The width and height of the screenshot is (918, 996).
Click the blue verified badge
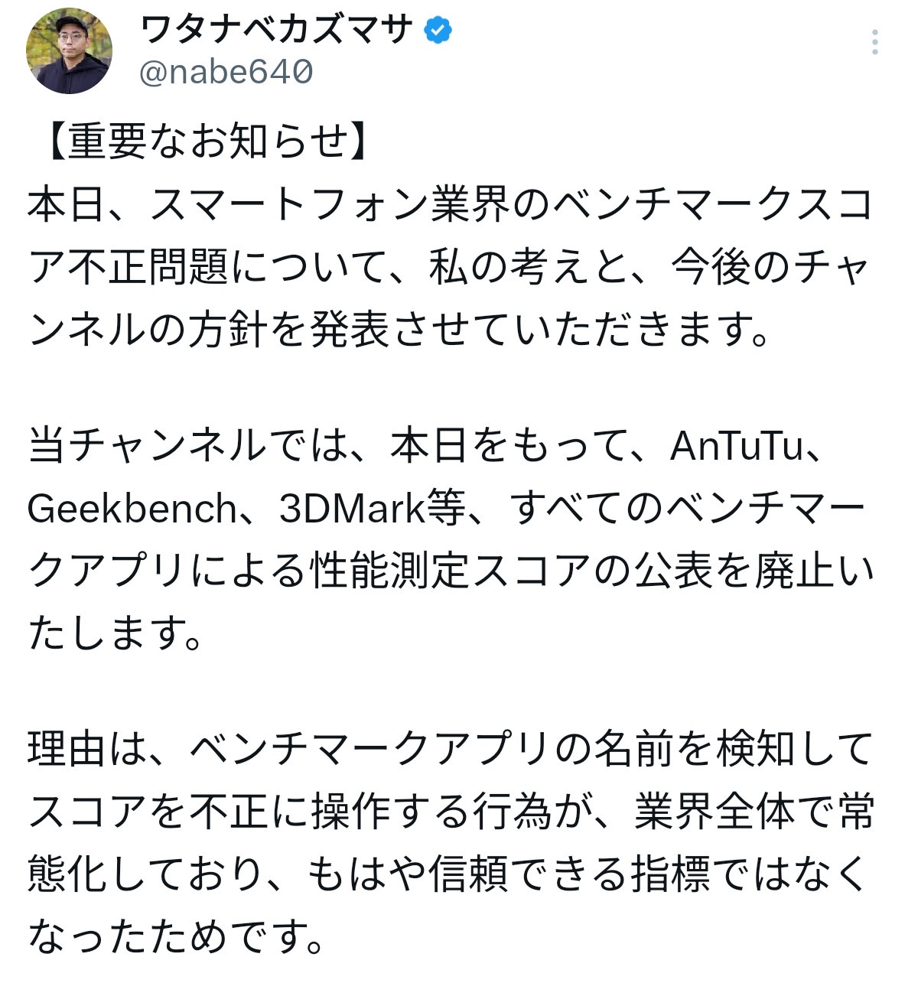[438, 31]
